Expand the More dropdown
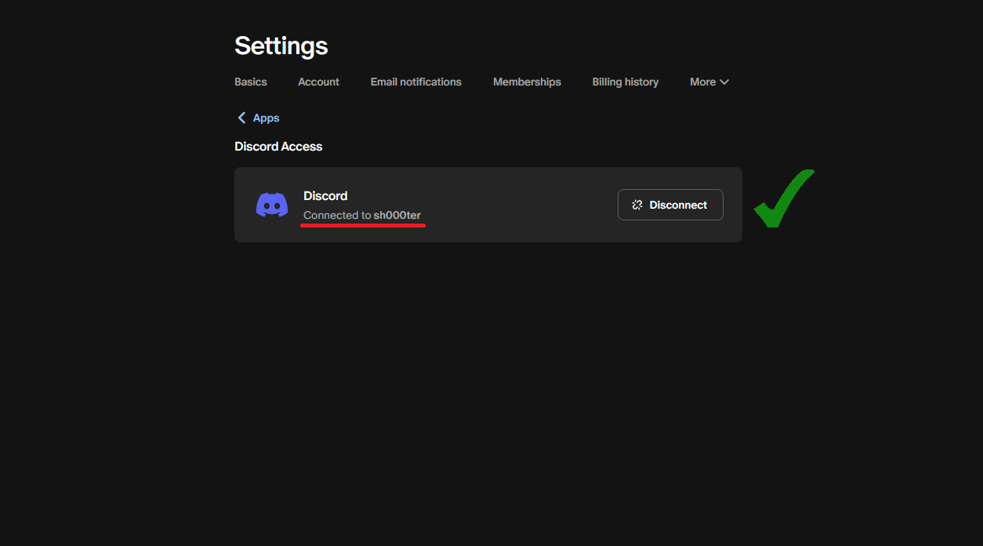Viewport: 983px width, 546px height. 709,82
